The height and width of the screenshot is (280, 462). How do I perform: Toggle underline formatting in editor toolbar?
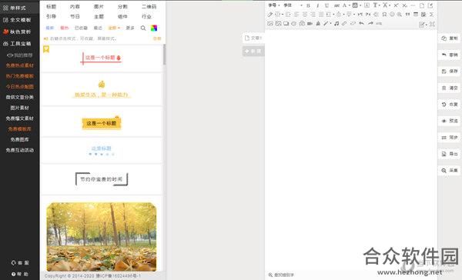(x=326, y=5)
